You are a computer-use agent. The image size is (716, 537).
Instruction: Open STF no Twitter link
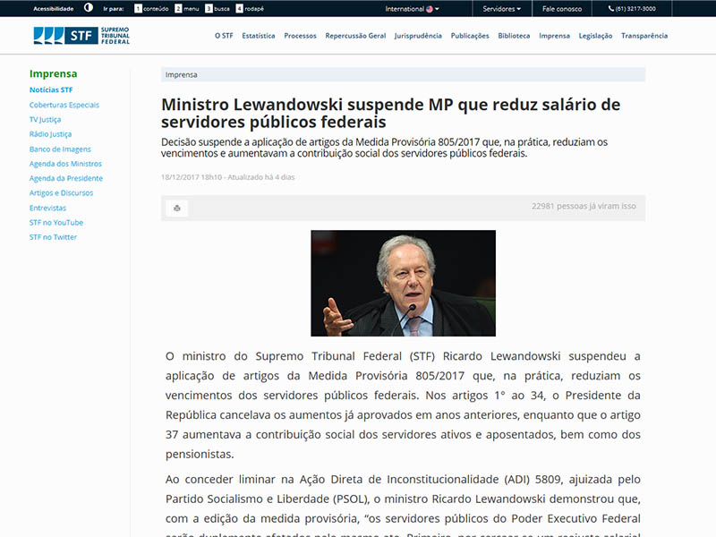pos(53,237)
